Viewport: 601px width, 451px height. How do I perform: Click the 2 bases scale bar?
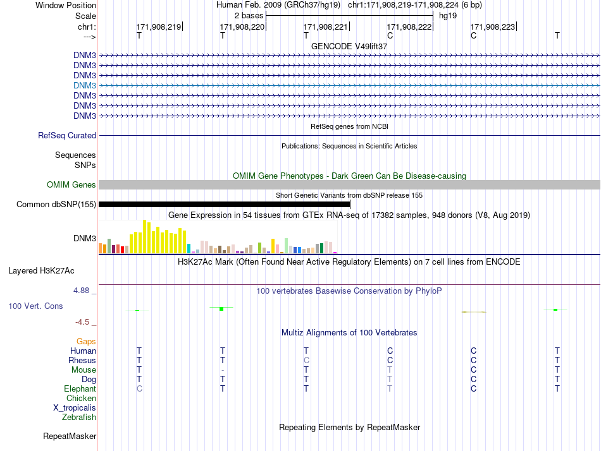pyautogui.click(x=349, y=16)
